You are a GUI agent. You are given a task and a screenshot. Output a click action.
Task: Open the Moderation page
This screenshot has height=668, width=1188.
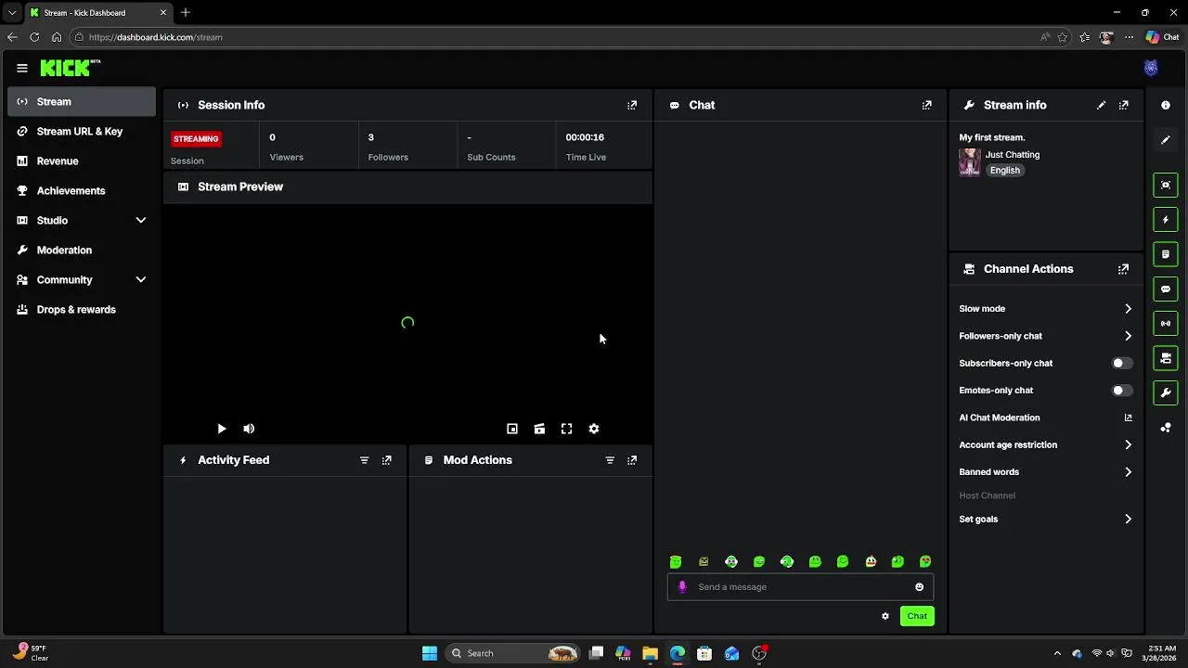click(x=82, y=250)
